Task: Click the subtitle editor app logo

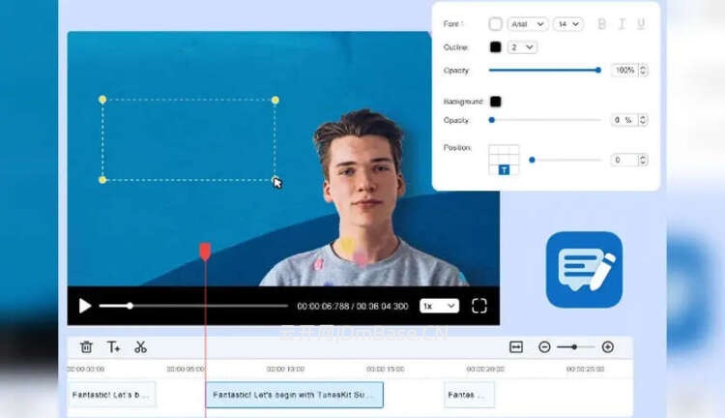Action: click(584, 269)
